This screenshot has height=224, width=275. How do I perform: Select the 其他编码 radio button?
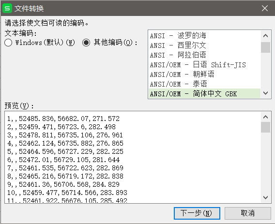(86, 43)
